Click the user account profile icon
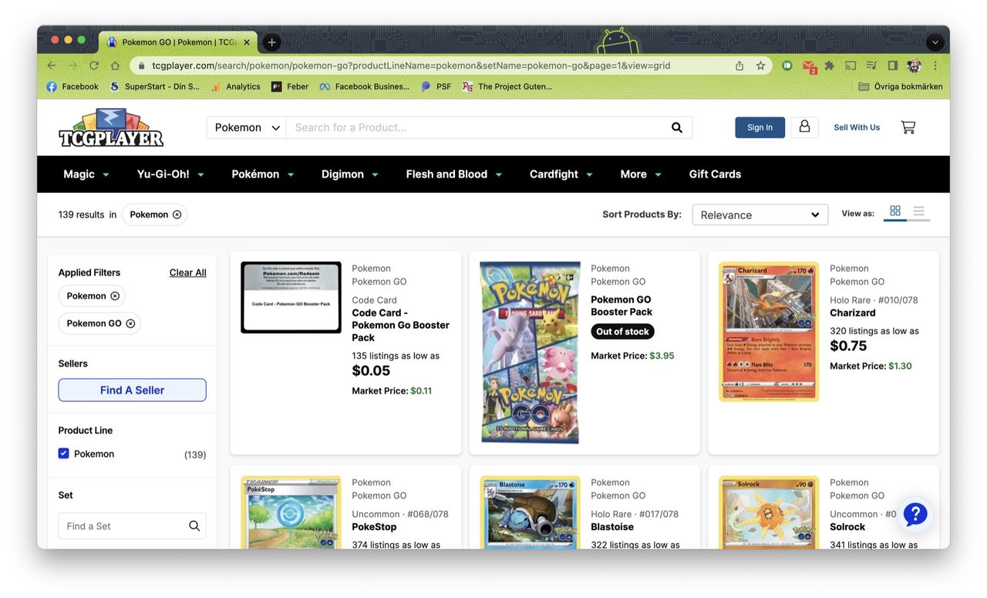 [804, 127]
